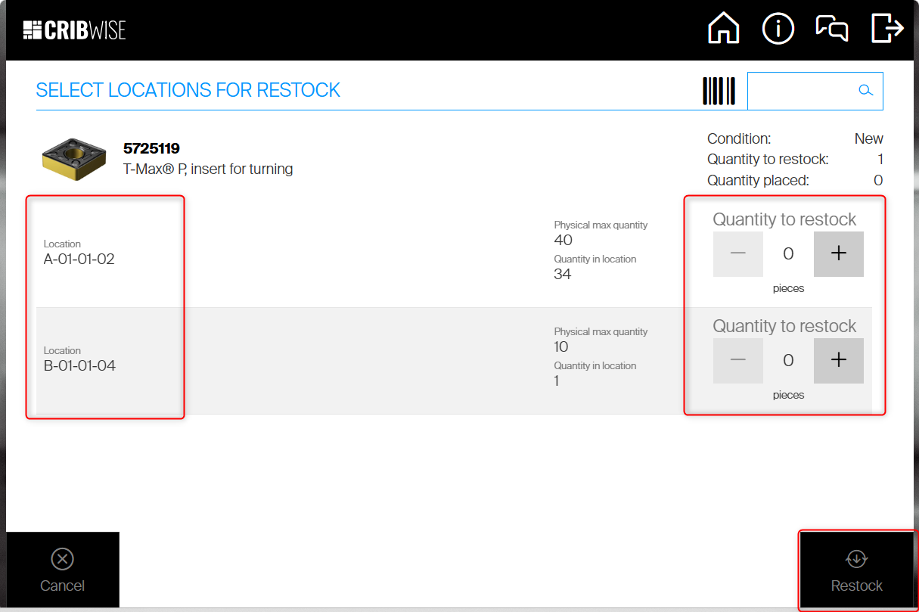This screenshot has height=612, width=919.
Task: Click quantity in location 34
Action: [563, 274]
